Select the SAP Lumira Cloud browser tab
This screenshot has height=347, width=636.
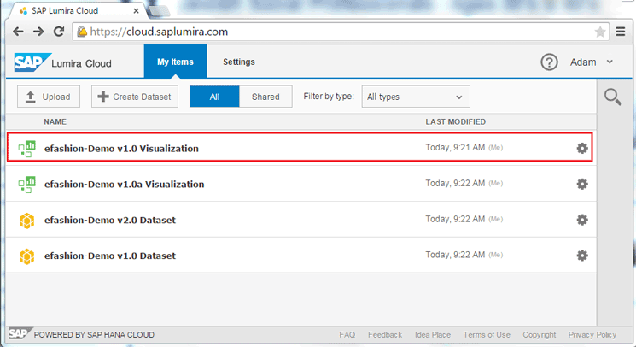click(77, 11)
